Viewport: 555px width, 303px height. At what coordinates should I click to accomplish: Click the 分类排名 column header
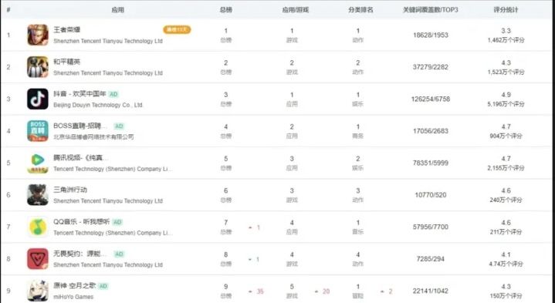pyautogui.click(x=360, y=10)
